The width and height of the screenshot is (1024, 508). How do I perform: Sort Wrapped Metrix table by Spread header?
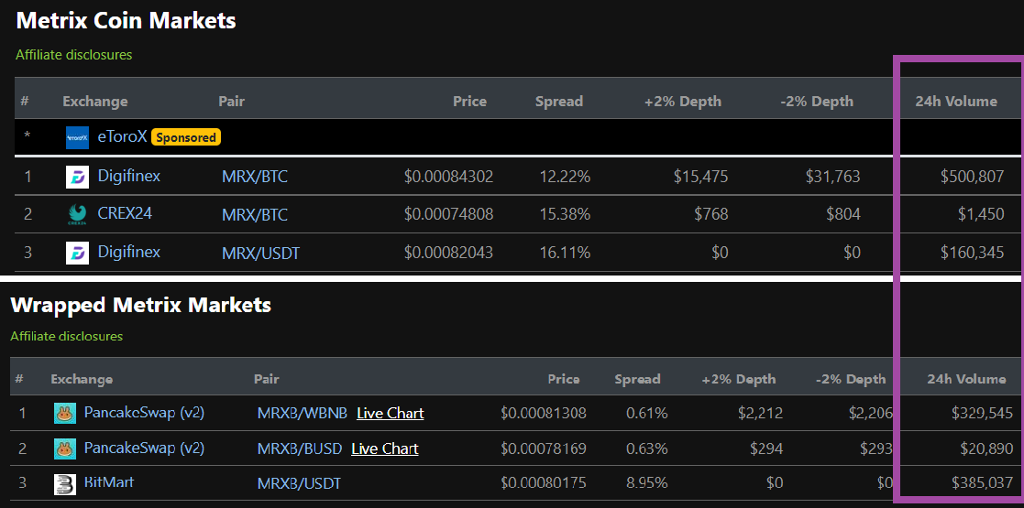637,379
